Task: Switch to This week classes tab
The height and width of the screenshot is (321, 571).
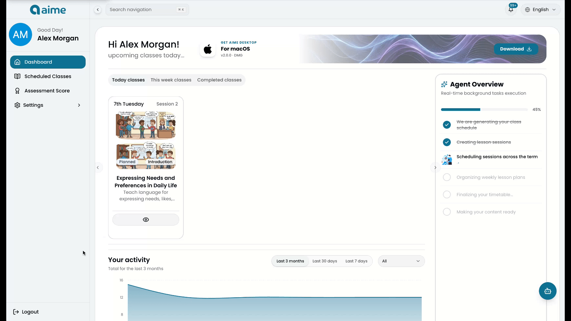Action: [171, 80]
